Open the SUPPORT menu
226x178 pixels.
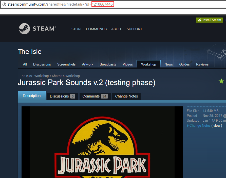pos(135,29)
